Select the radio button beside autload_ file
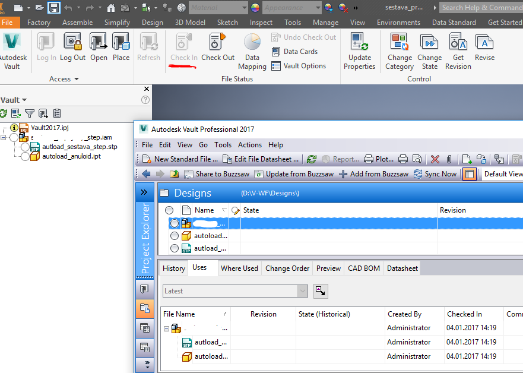This screenshot has height=373, width=523. 174,248
